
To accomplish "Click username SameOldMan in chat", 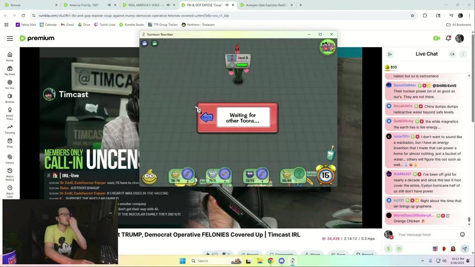I will [405, 85].
